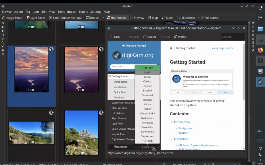Image resolution: width=265 pixels, height=165 pixels.
Task: Open the Tags sidebar in digiKam
Action: (2, 27)
